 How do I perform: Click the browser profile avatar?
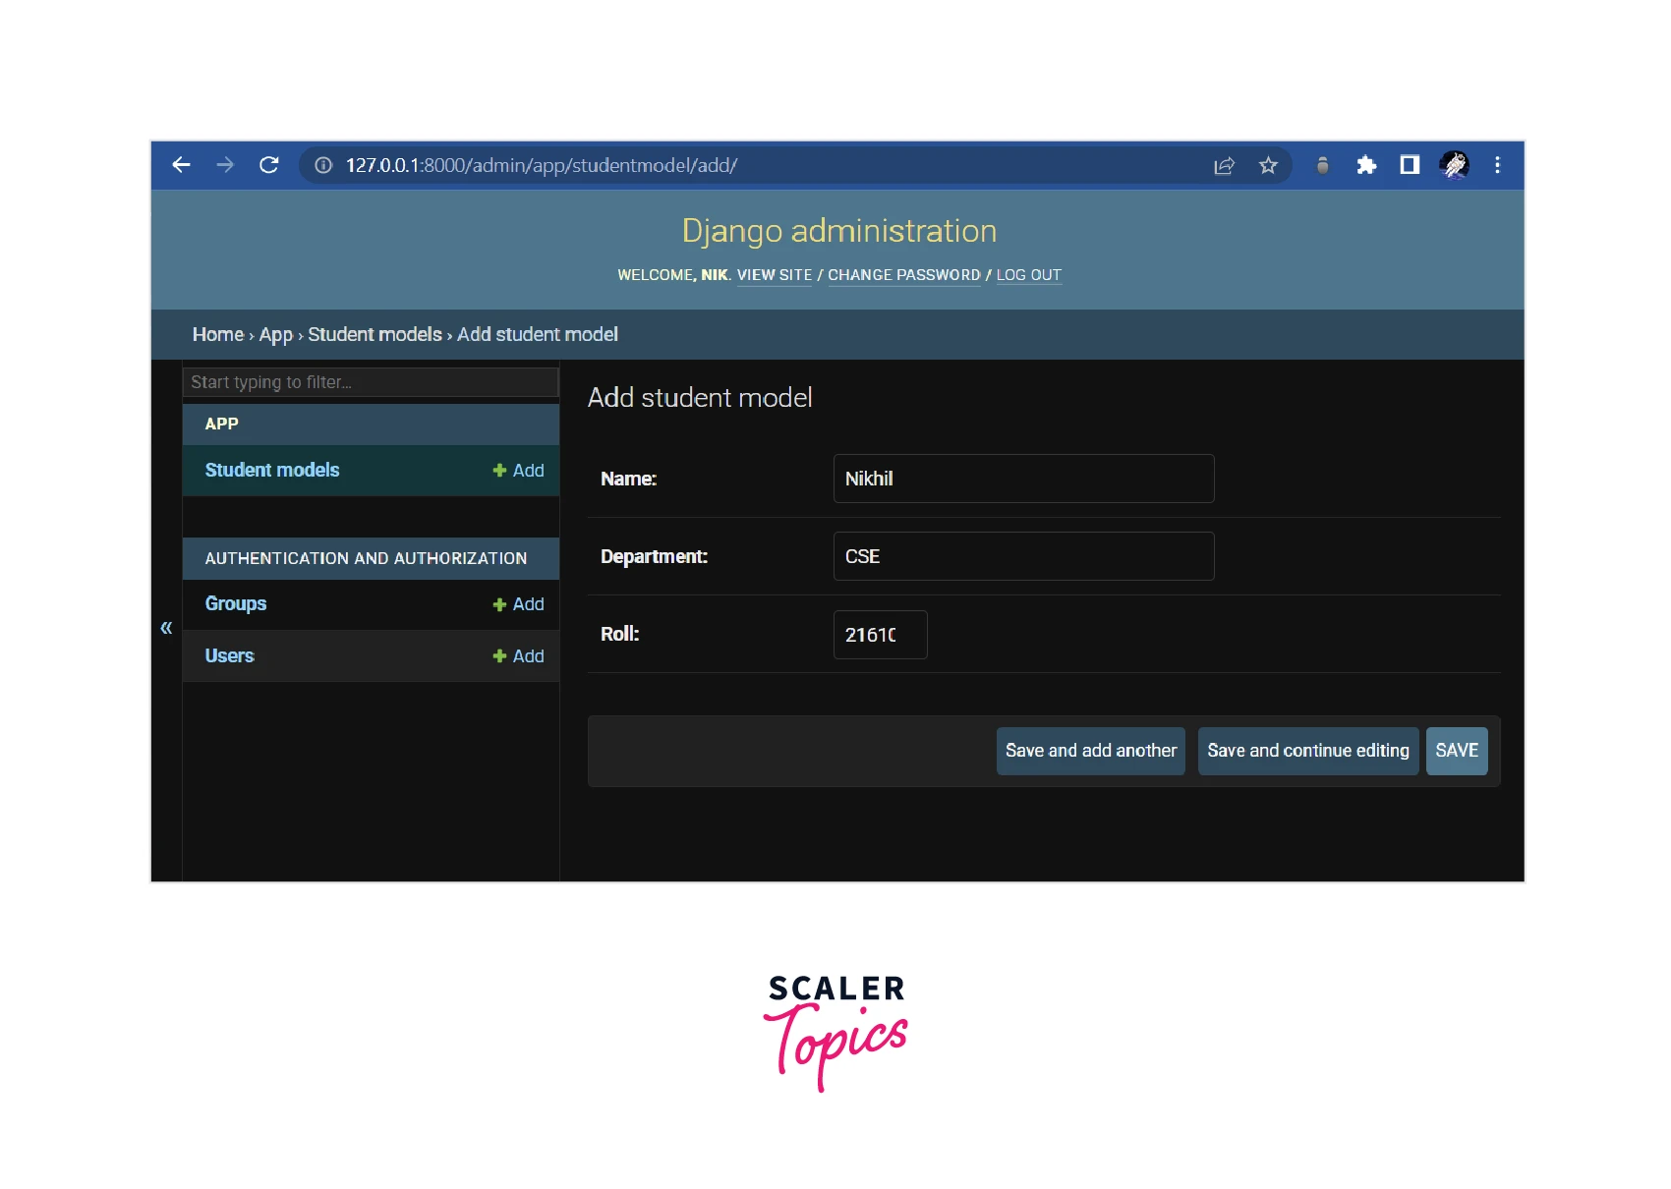click(1454, 165)
